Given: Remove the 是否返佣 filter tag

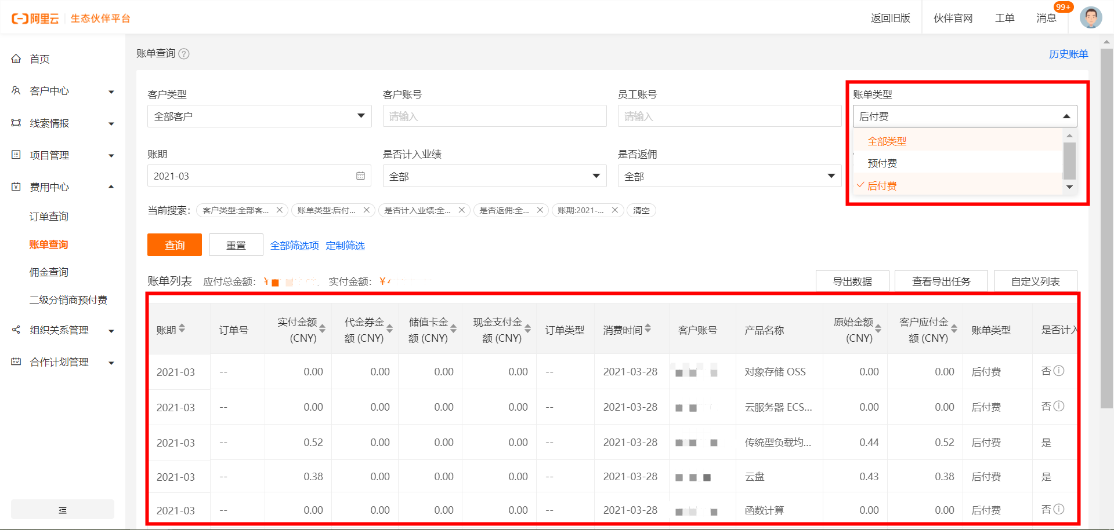Looking at the screenshot, I should tap(540, 210).
